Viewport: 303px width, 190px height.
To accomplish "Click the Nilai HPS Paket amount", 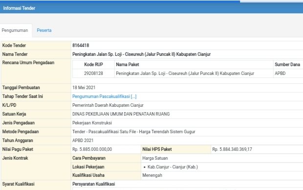I will click(x=232, y=149).
